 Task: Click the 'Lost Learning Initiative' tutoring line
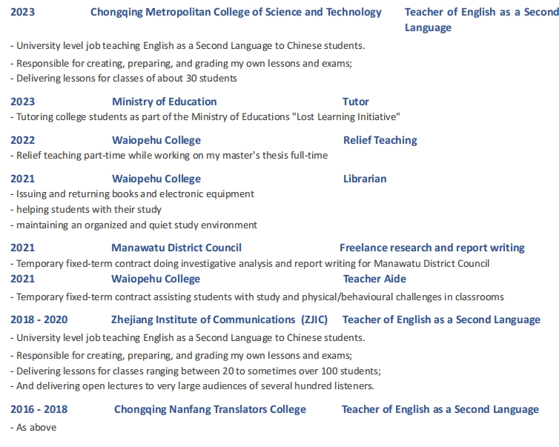[205, 116]
